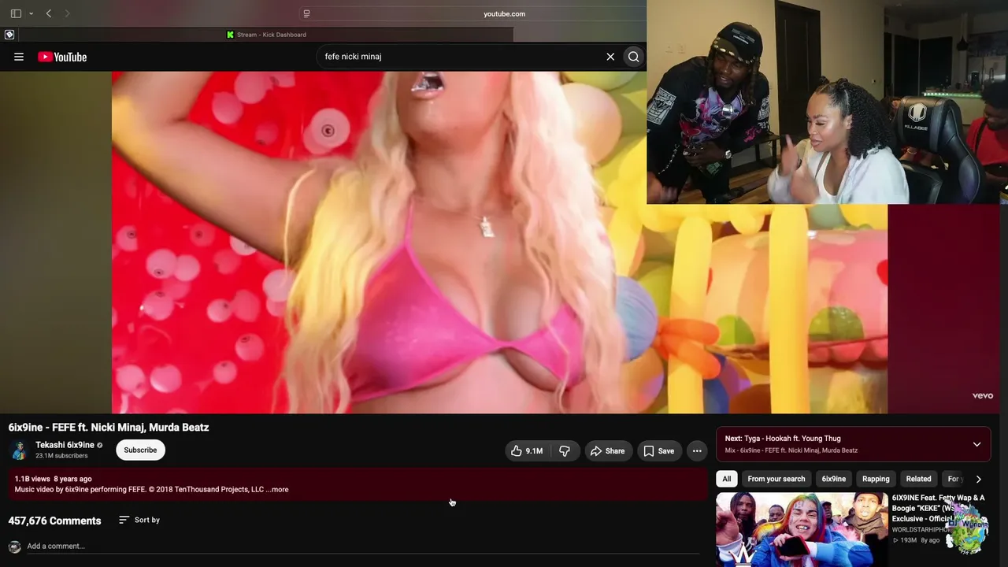1008x567 pixels.
Task: Click your profile avatar beside the comment box
Action: (14, 547)
